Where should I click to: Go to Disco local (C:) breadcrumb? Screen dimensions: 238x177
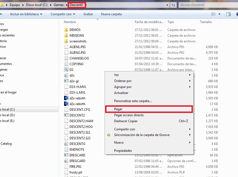37,5
